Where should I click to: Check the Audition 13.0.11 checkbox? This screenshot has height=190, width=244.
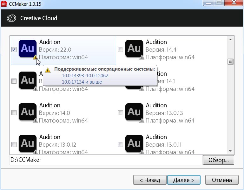click(121, 144)
